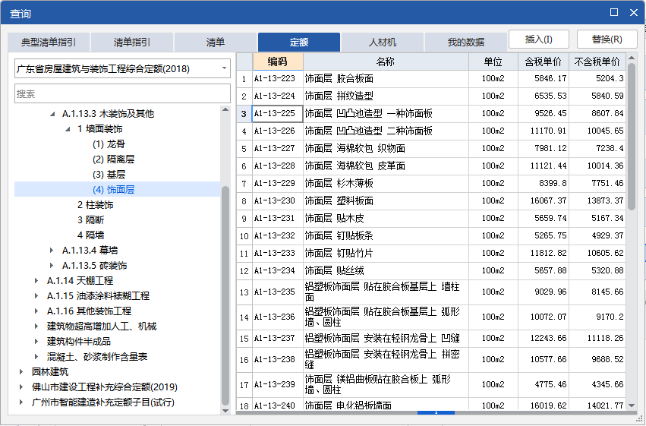646x426 pixels.
Task: Open the 清单指引 tab
Action: (x=132, y=42)
